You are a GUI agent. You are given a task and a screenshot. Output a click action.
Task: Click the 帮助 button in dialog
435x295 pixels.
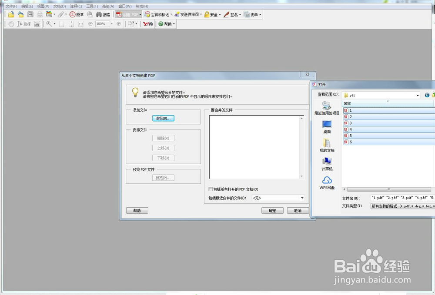pyautogui.click(x=137, y=211)
